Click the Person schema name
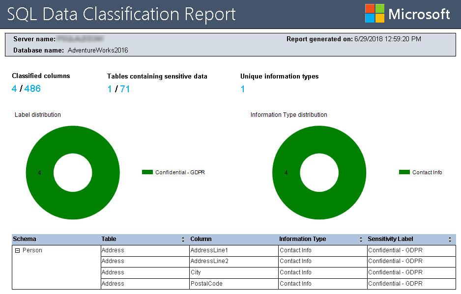The image size is (461, 294). pyautogui.click(x=32, y=250)
